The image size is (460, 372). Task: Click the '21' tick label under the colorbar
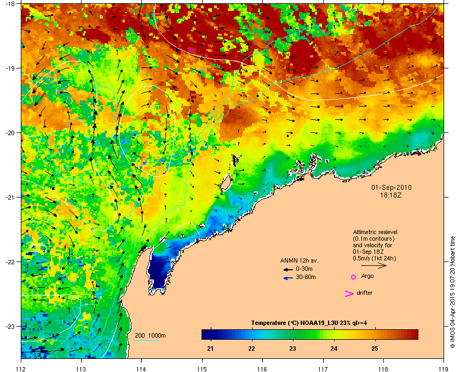[210, 349]
